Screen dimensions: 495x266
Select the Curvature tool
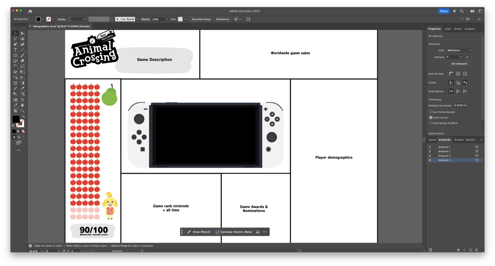22,44
